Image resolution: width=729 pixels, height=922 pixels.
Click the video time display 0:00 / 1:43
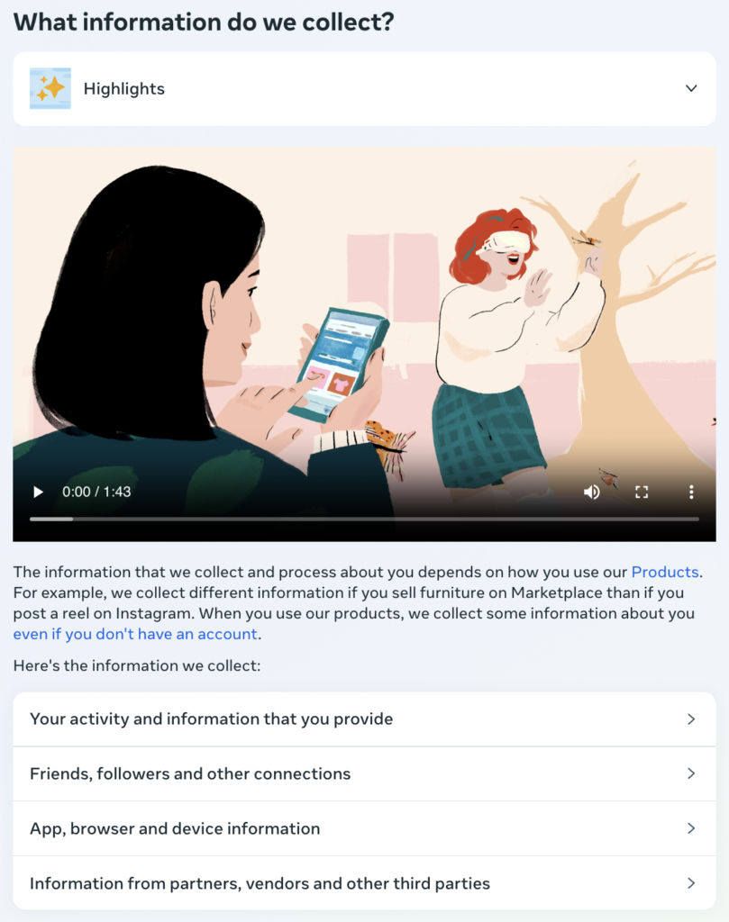(96, 492)
